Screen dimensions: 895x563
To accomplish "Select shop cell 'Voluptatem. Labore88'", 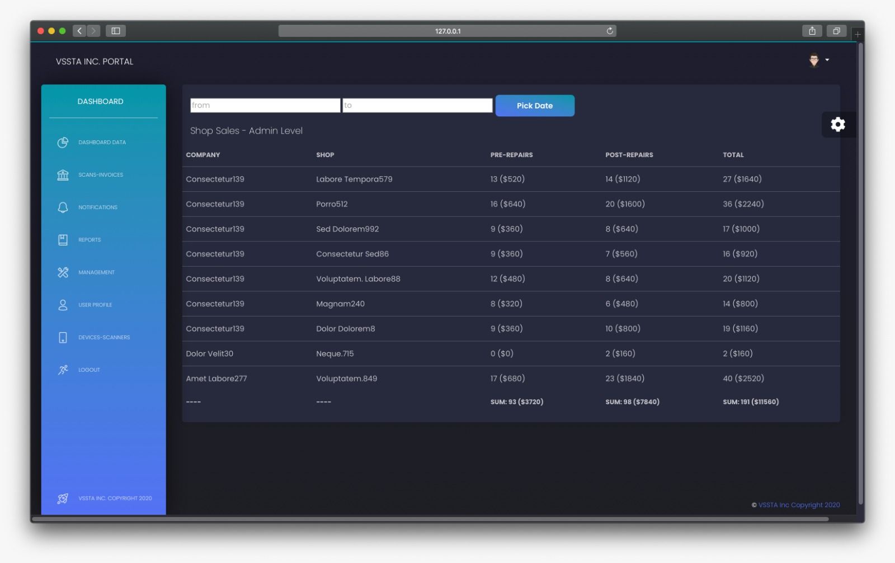I will pyautogui.click(x=358, y=279).
